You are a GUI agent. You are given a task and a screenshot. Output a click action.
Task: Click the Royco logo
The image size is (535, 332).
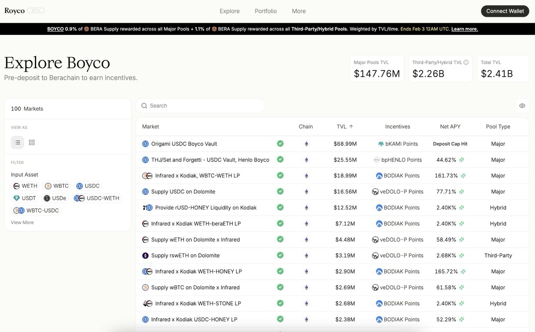[x=14, y=11]
